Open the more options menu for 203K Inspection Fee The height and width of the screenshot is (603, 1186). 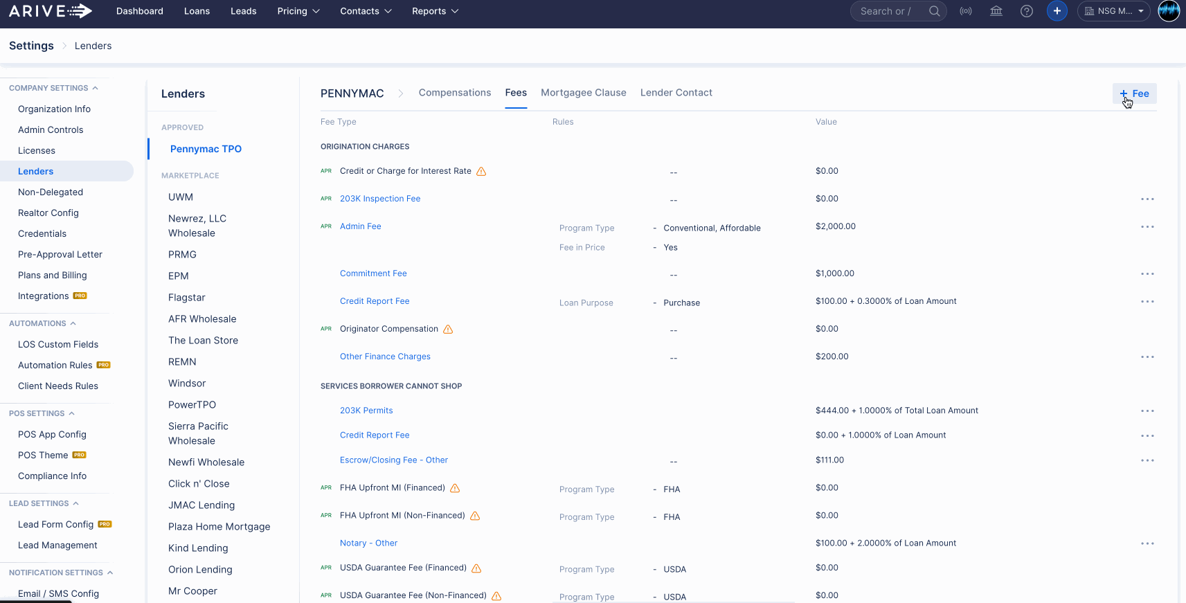1147,199
